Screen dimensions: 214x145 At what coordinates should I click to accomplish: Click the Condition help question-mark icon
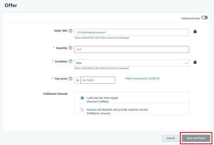pyautogui.click(x=70, y=61)
